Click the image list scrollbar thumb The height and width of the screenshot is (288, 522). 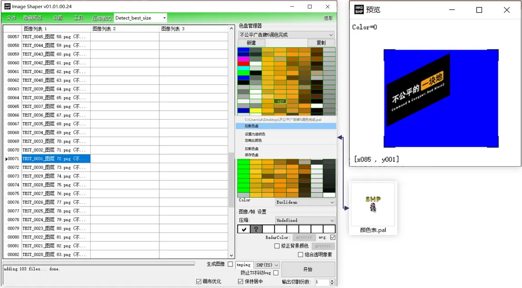pos(231,179)
